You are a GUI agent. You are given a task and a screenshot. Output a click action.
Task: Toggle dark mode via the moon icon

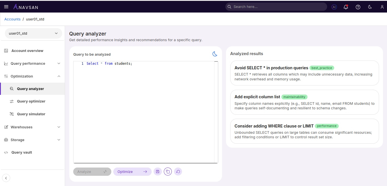(x=370, y=7)
